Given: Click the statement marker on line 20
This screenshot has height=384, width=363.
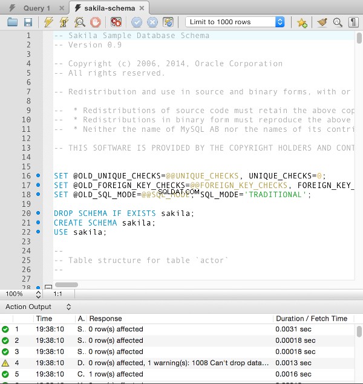Looking at the screenshot, I should (x=38, y=213).
